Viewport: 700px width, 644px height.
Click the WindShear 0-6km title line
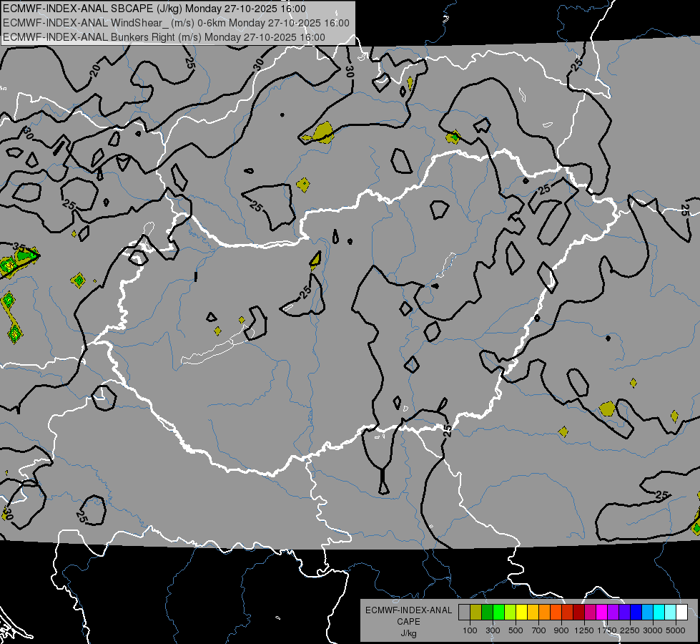tap(177, 23)
